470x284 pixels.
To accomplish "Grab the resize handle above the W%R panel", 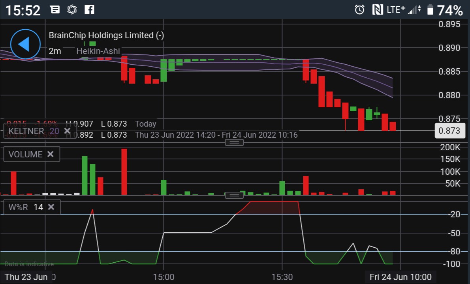I will [234, 195].
